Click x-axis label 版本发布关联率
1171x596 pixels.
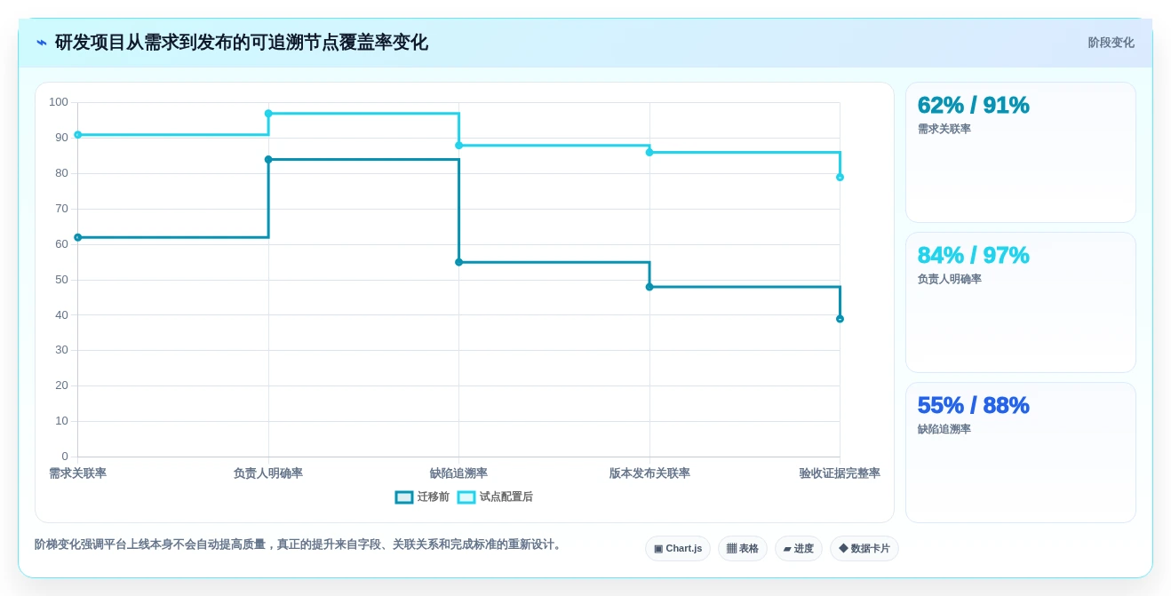(649, 473)
